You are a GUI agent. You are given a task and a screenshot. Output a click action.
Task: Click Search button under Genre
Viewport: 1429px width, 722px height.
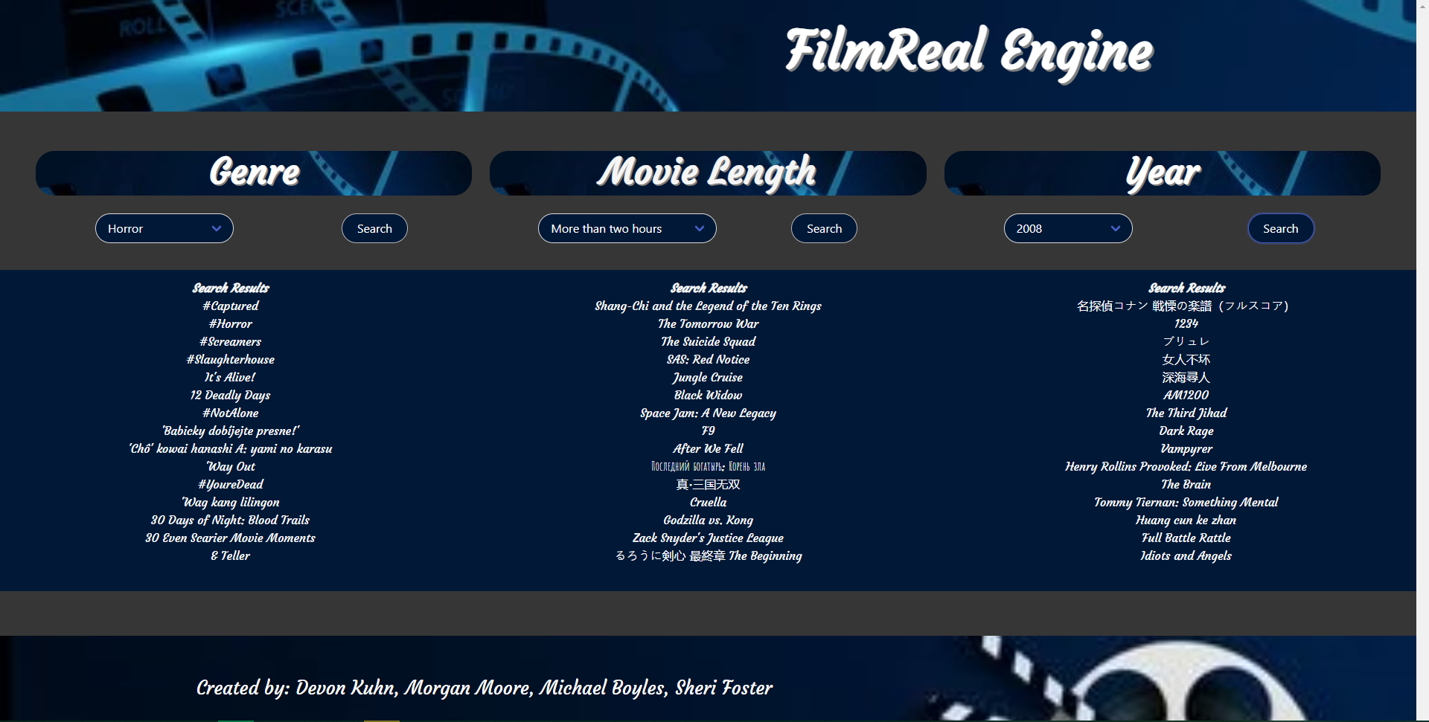click(374, 228)
